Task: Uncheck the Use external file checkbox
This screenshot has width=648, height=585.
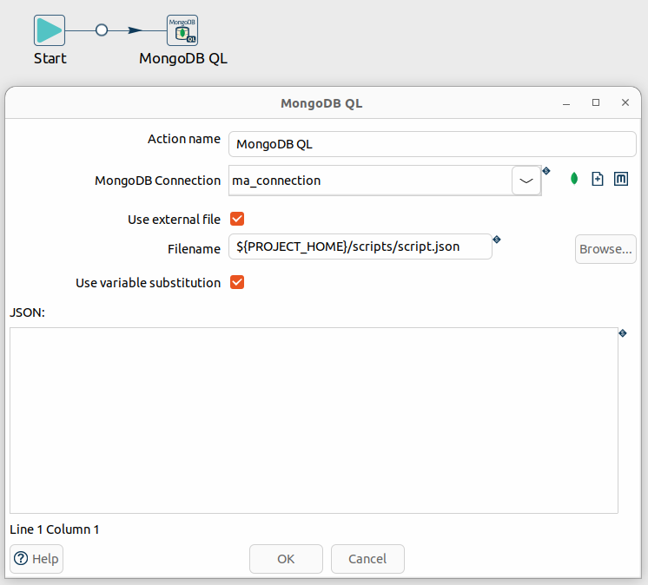Action: pos(237,219)
